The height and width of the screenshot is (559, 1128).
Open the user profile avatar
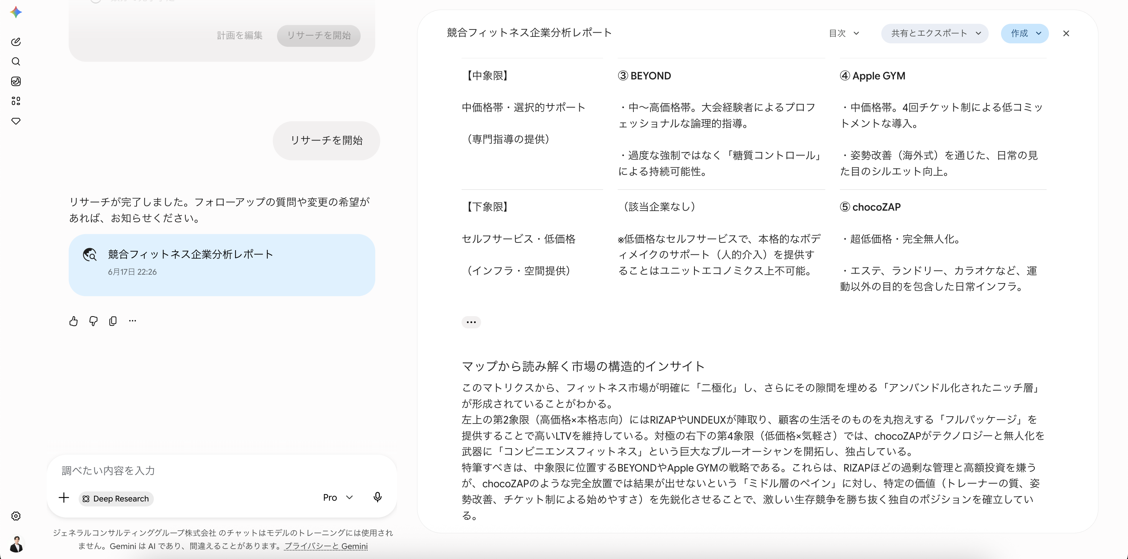click(16, 544)
